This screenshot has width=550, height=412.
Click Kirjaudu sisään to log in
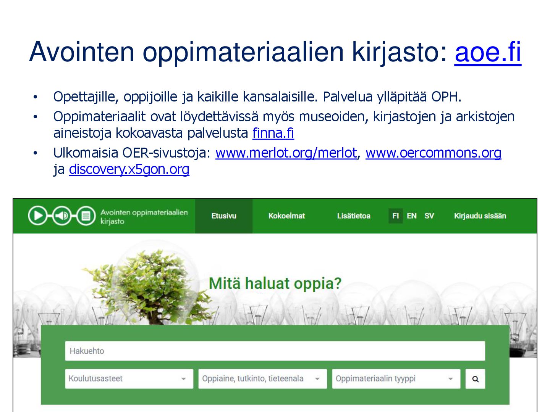(x=480, y=216)
